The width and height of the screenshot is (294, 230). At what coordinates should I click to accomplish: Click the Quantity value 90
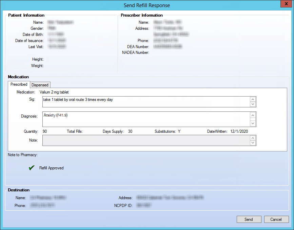[45, 131]
